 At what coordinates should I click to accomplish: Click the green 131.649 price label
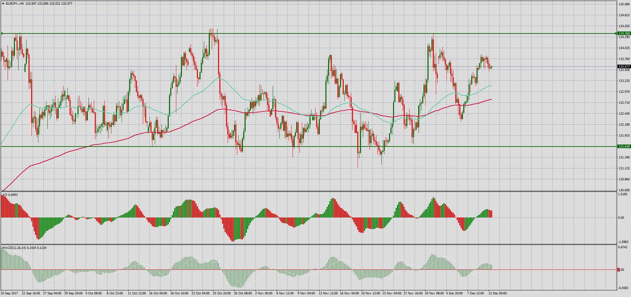point(624,147)
